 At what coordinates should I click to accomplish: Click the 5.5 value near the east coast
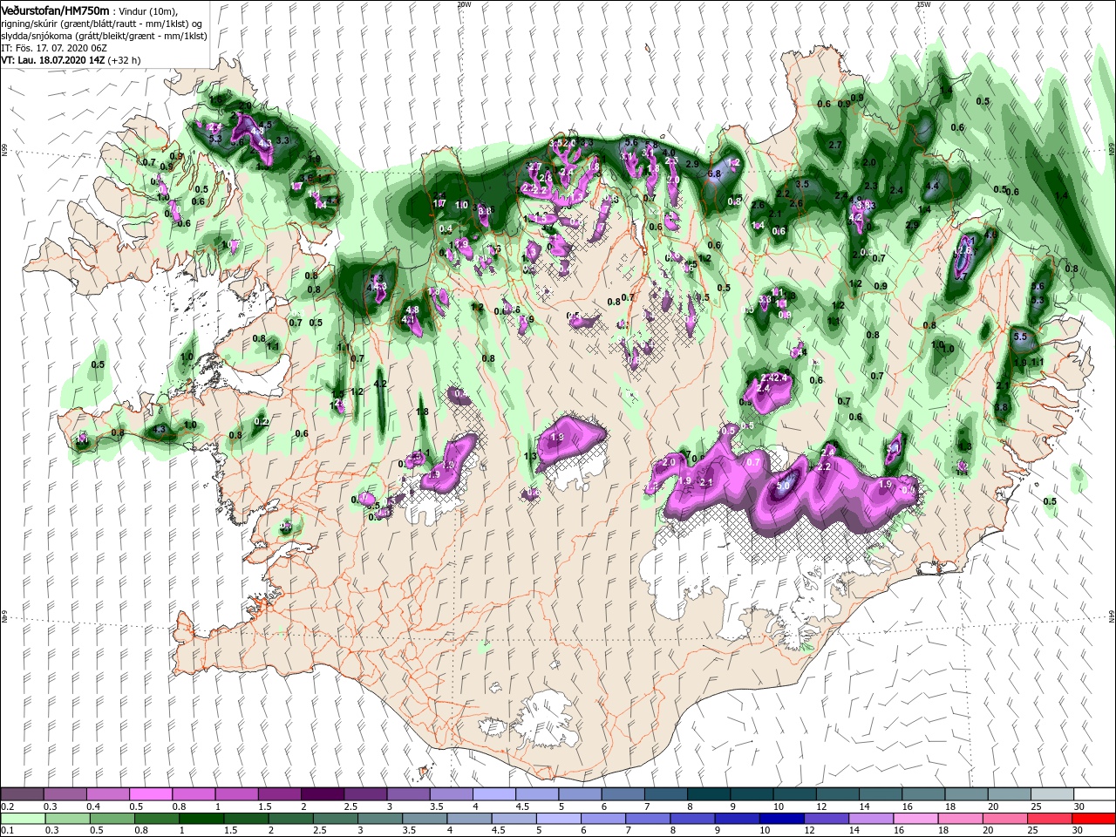(1021, 336)
